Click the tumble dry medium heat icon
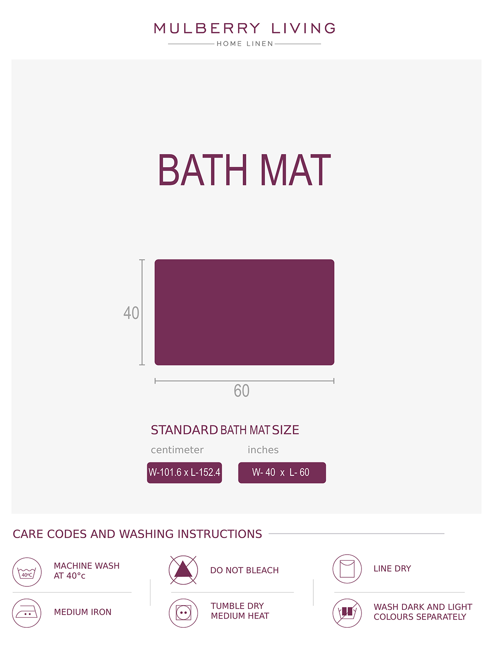Image resolution: width=489 pixels, height=653 pixels. [183, 613]
